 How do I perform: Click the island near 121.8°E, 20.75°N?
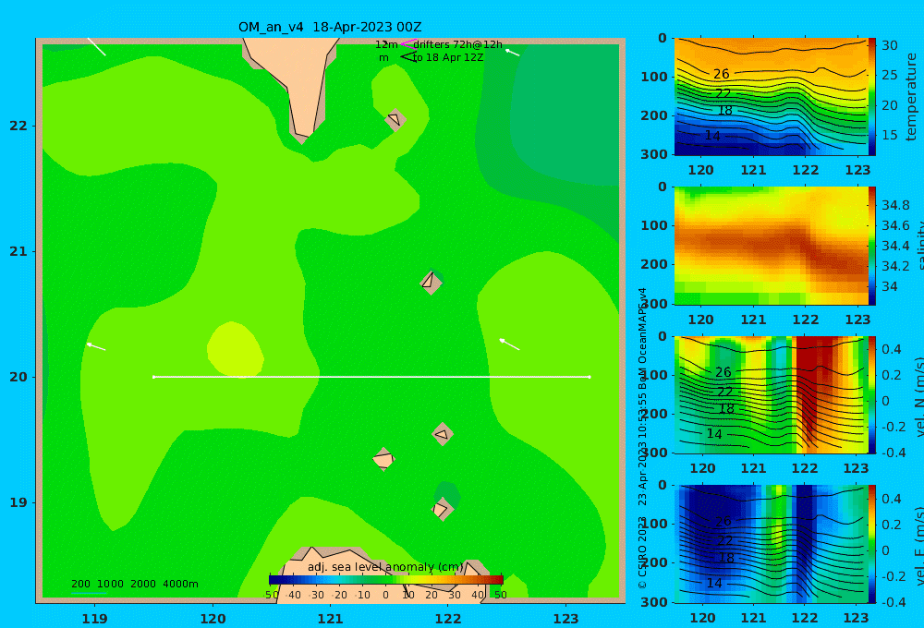[x=432, y=283]
